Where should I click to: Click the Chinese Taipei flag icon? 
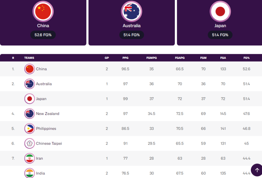tap(29, 143)
